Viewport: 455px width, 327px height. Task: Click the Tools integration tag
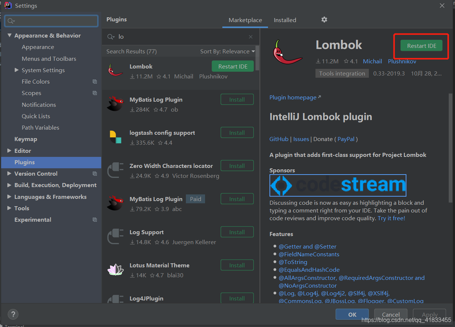pyautogui.click(x=342, y=74)
